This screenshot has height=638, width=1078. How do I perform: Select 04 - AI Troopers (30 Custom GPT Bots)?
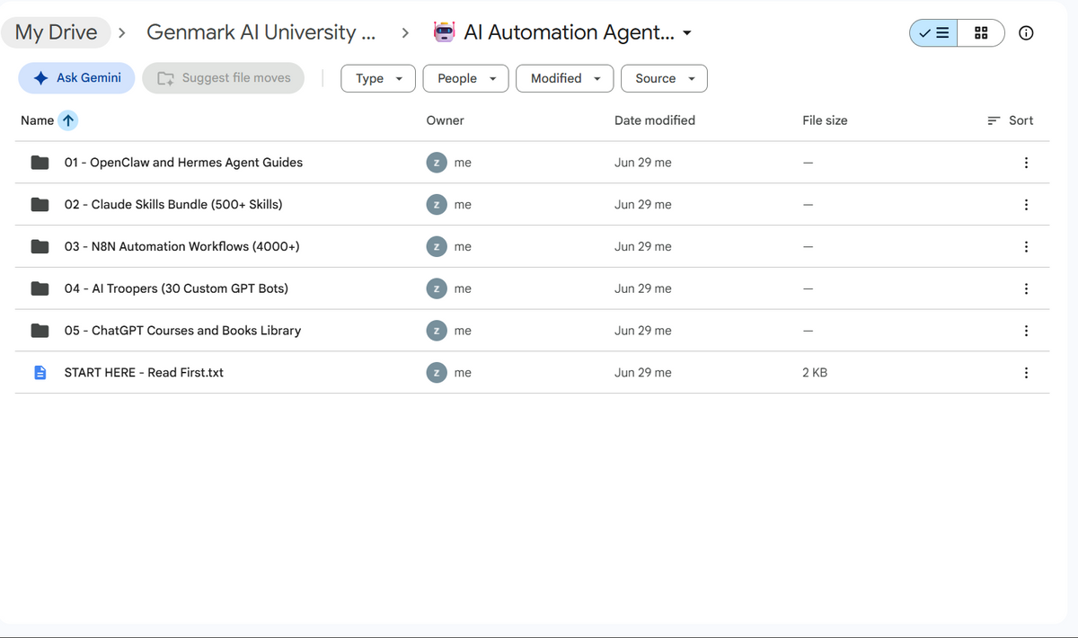click(176, 288)
